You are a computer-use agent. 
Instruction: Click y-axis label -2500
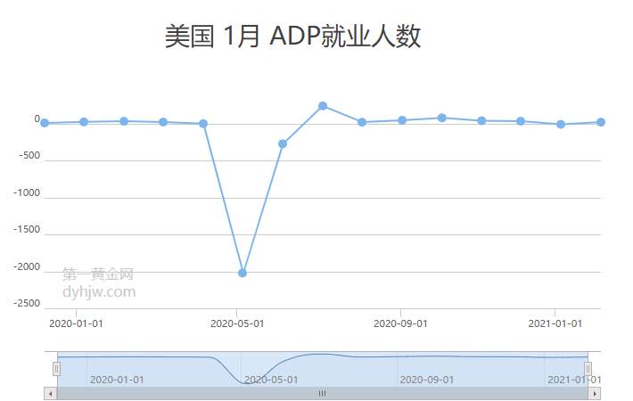point(27,303)
